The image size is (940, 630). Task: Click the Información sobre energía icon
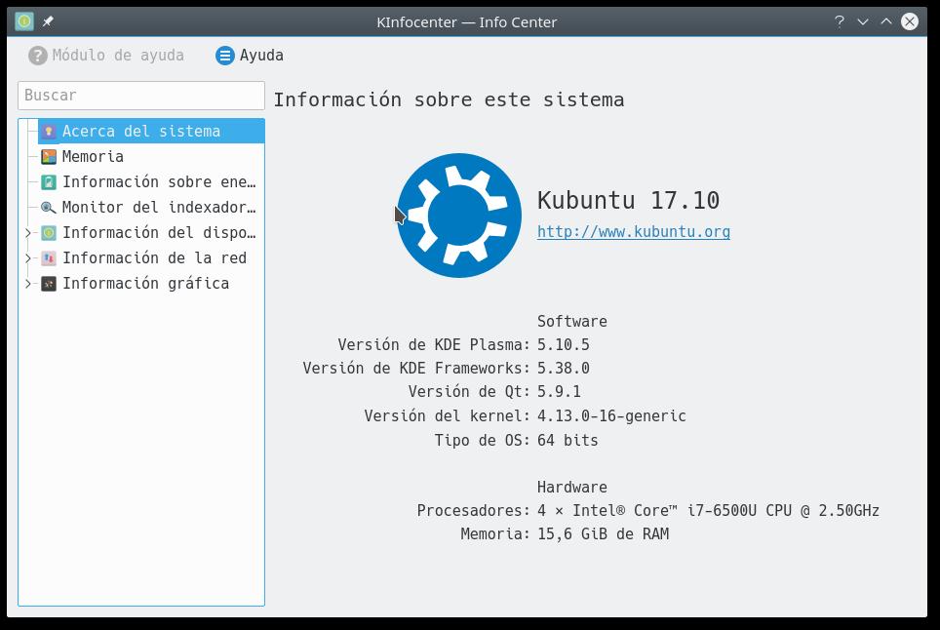point(49,182)
